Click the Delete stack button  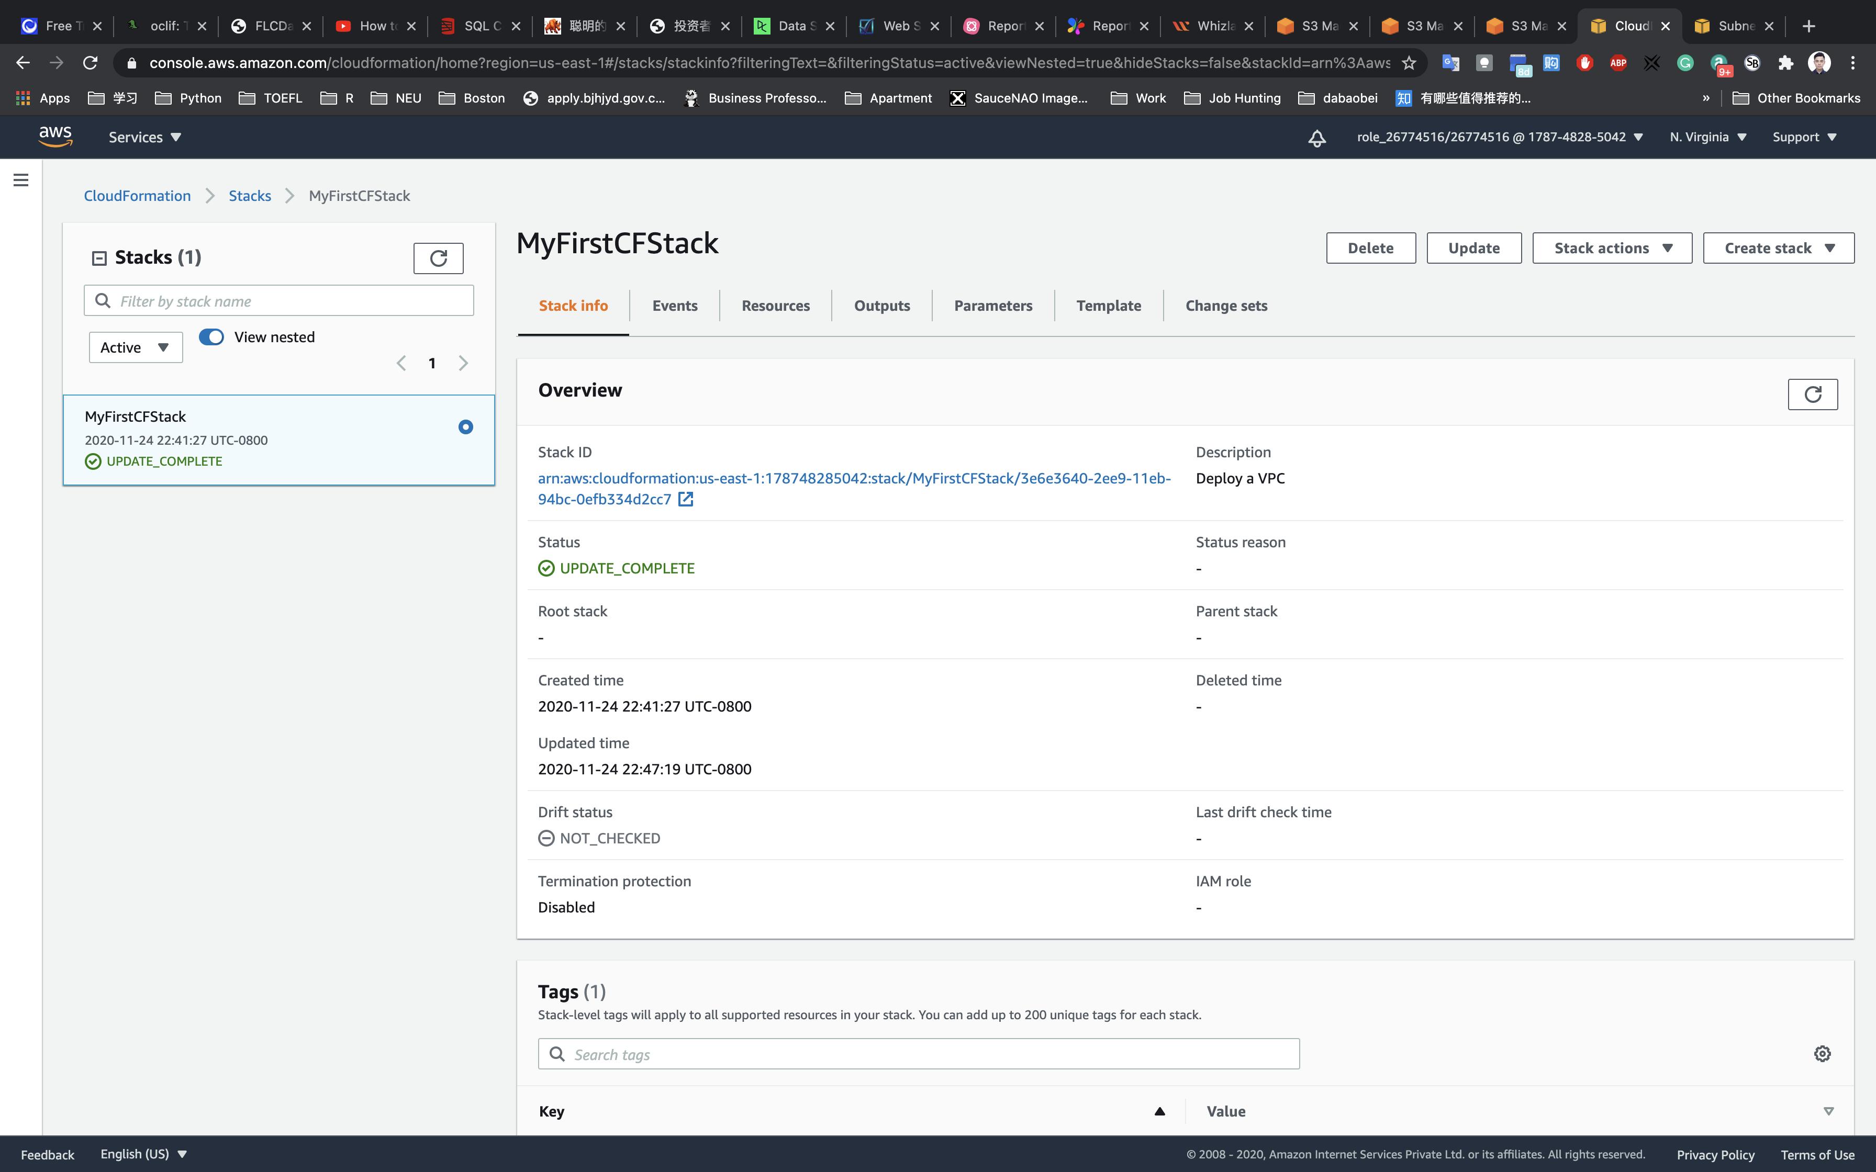(1370, 248)
